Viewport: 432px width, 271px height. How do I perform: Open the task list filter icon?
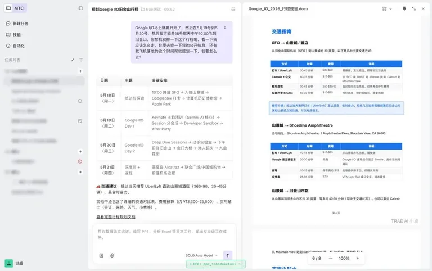click(x=81, y=60)
